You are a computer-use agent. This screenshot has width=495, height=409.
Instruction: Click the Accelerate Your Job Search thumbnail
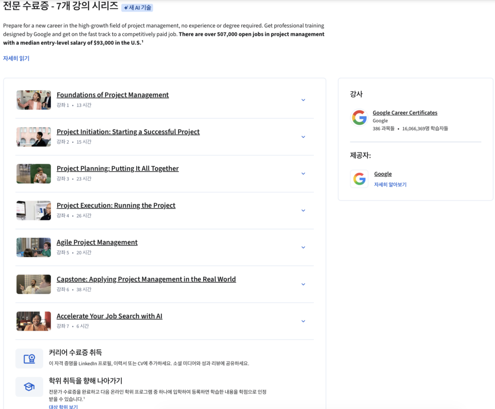[x=33, y=321]
